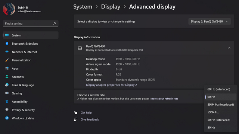
Task: Open Windows Update settings
Action: tap(31, 118)
